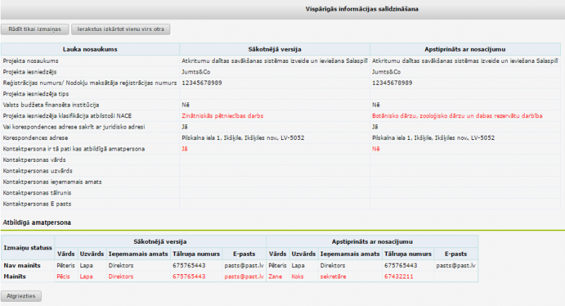This screenshot has width=565, height=306.
Task: Click the red "Zinātniskās pētniecības darbs" value
Action: click(x=222, y=115)
